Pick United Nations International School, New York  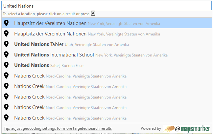(107, 55)
